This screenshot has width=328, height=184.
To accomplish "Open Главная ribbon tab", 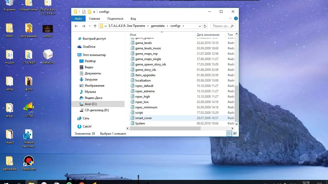I will click(x=95, y=19).
